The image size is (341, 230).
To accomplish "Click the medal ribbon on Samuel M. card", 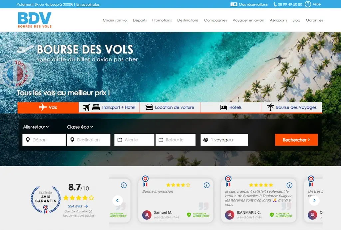I will (x=145, y=181).
